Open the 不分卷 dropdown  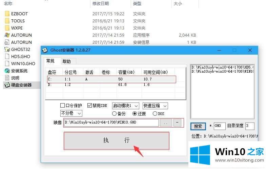[x=71, y=113]
